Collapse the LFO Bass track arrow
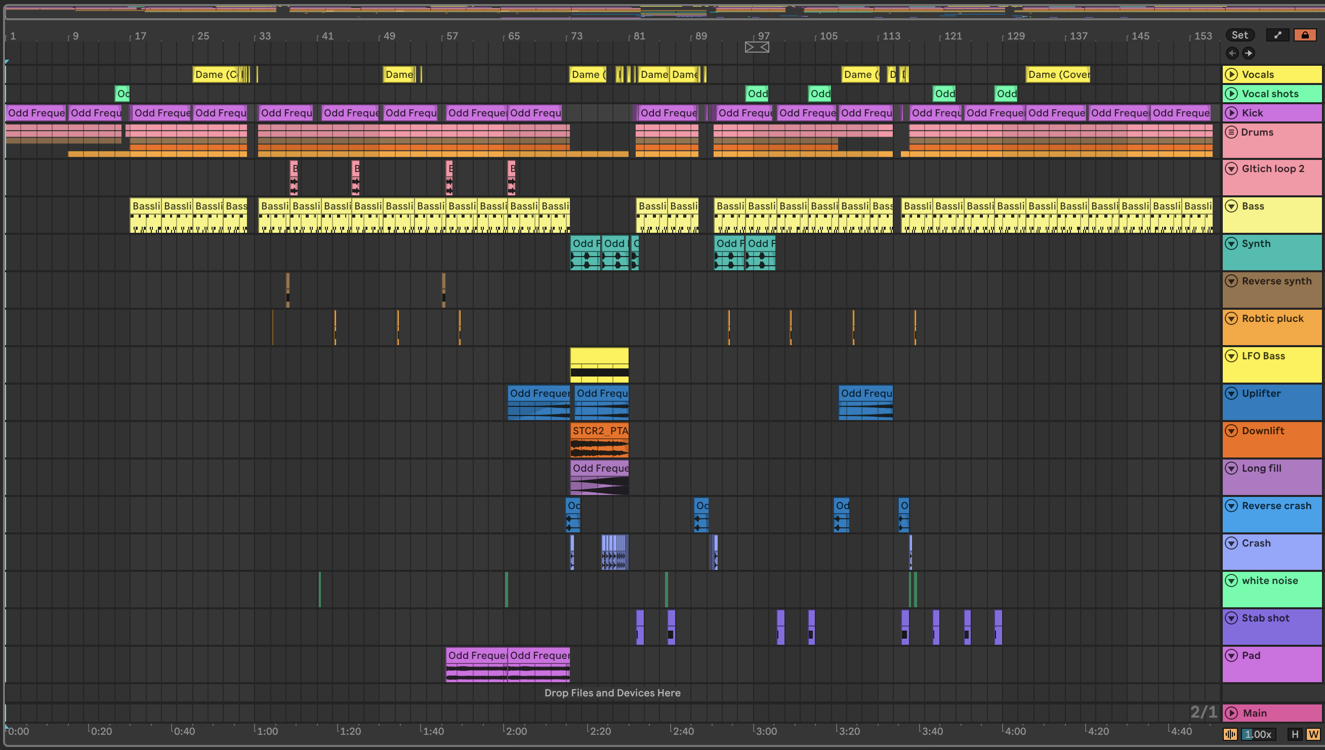 tap(1231, 356)
